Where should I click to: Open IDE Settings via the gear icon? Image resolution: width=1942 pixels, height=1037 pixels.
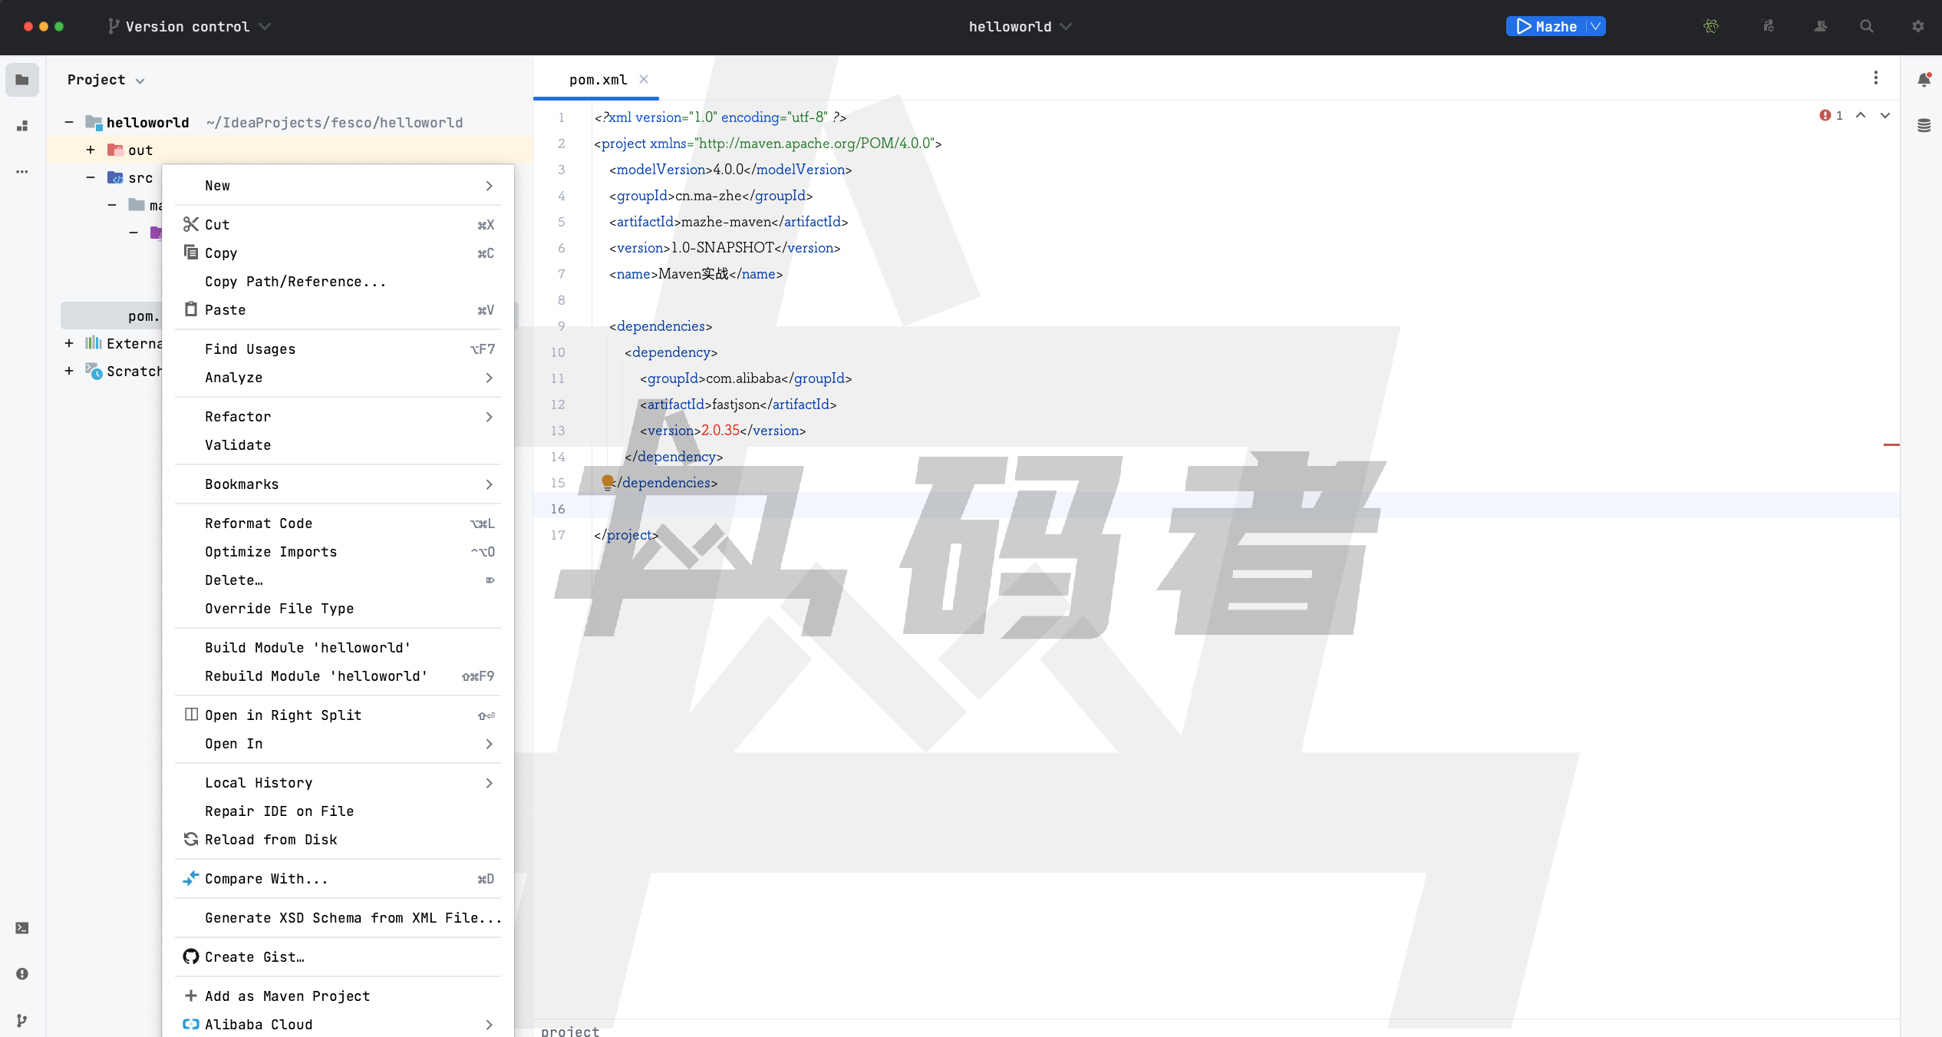tap(1917, 26)
